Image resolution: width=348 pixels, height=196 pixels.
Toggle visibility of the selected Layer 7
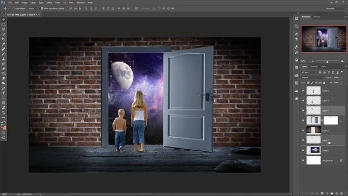pos(303,111)
